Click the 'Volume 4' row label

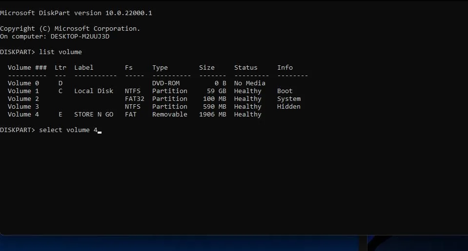click(x=23, y=114)
